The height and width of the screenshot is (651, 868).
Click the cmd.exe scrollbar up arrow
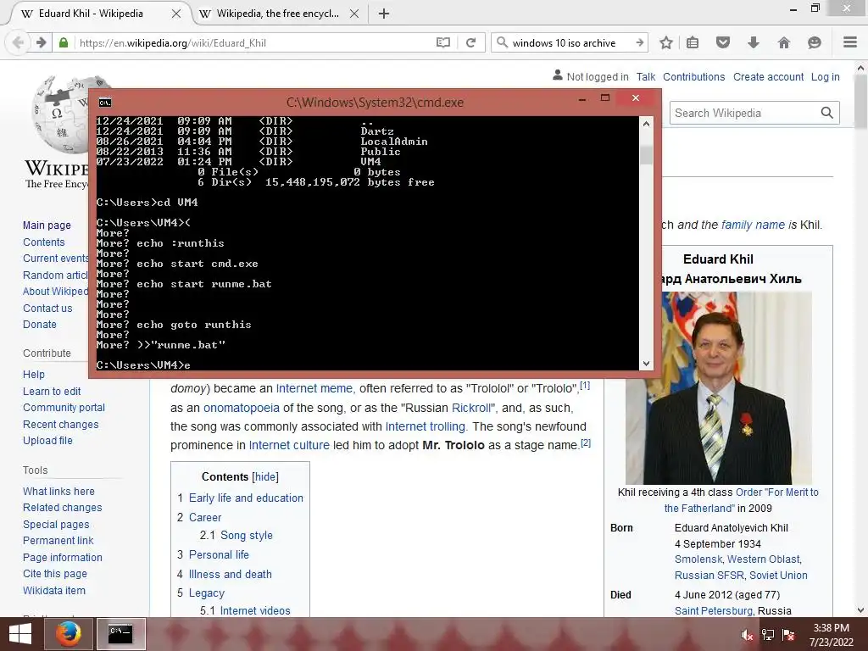646,124
